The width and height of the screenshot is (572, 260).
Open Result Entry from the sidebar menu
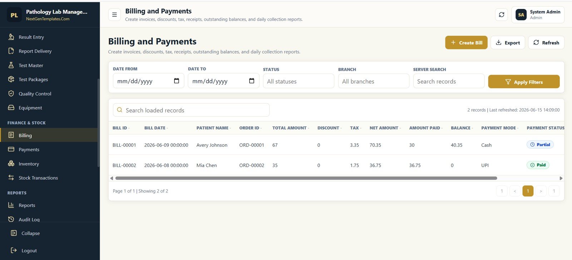coord(49,37)
